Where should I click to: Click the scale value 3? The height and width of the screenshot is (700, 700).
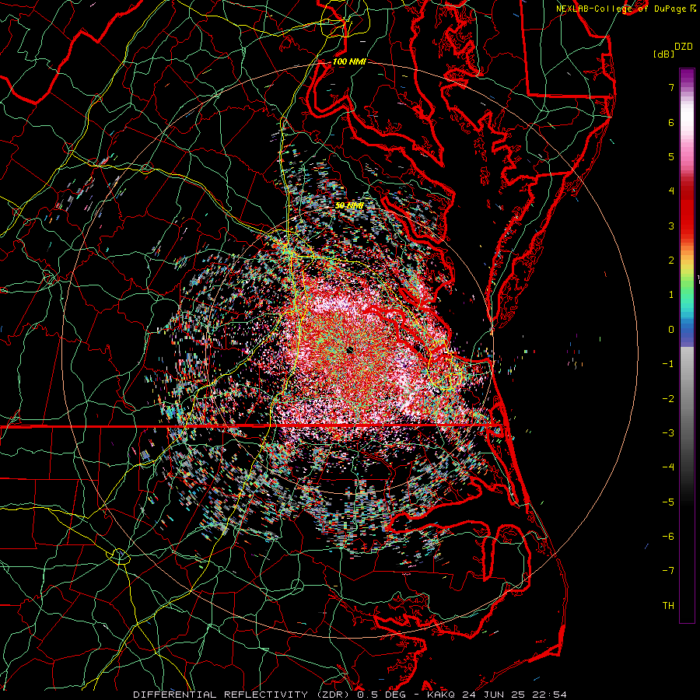671,226
